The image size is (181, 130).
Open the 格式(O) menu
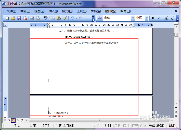(x=67, y=11)
